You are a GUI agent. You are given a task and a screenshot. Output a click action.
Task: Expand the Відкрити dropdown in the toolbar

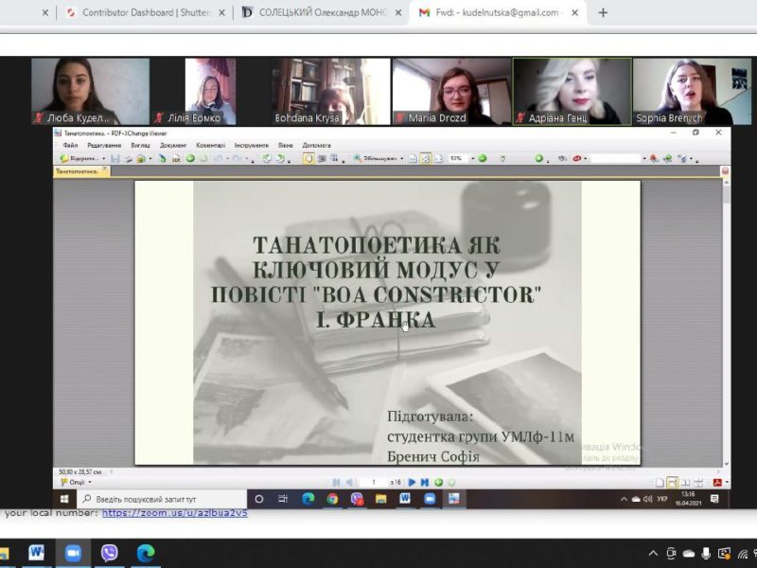pyautogui.click(x=103, y=159)
